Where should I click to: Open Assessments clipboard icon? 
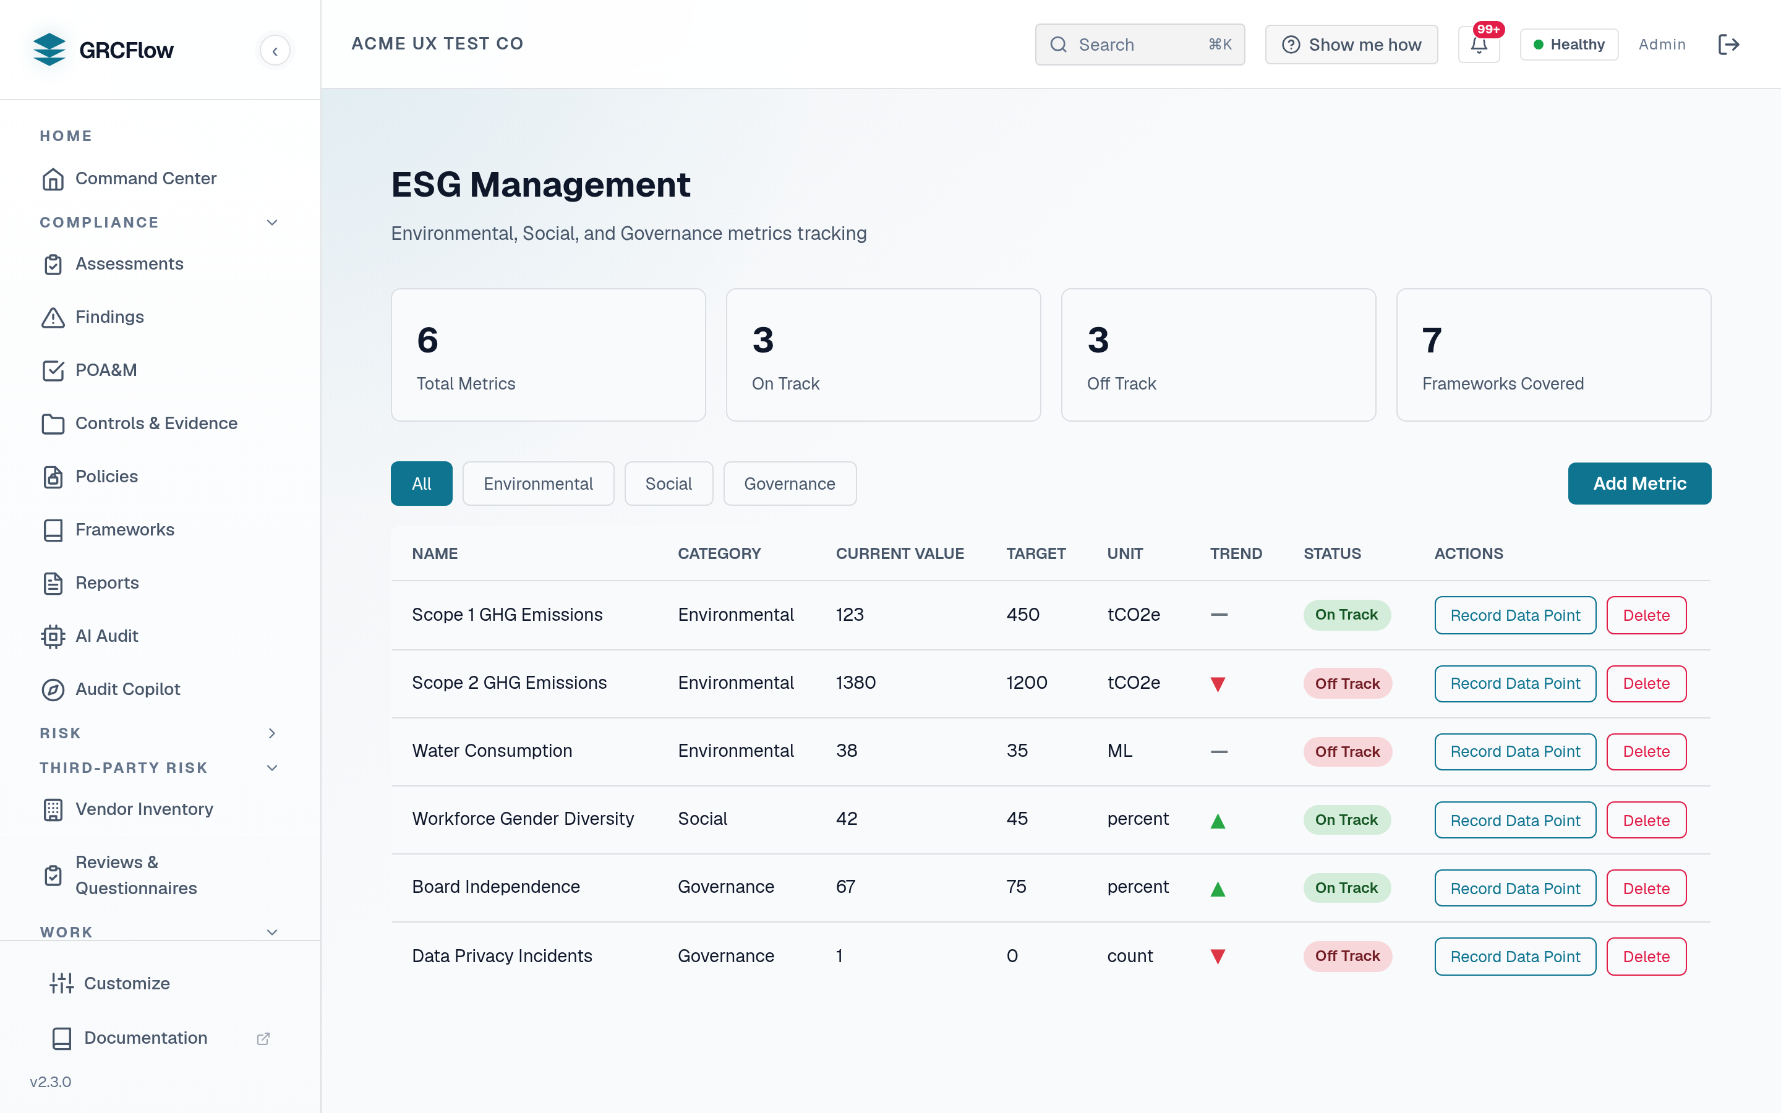click(53, 264)
